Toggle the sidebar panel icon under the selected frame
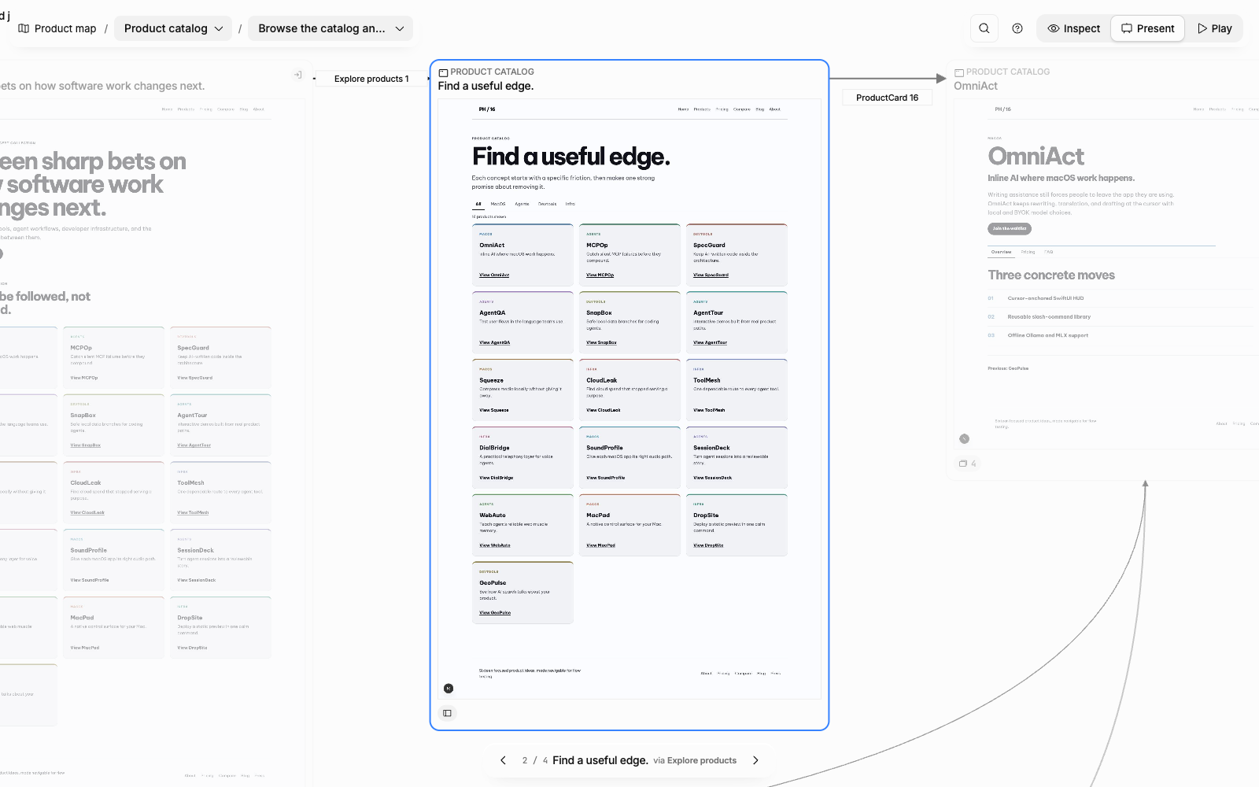Image resolution: width=1259 pixels, height=787 pixels. pyautogui.click(x=447, y=713)
